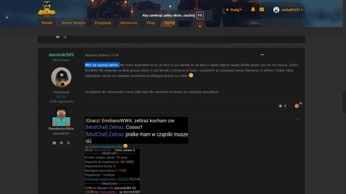Follow 'Ja i DaXim ustawiamy lotto' link
The image size is (346, 194).
pos(103,146)
